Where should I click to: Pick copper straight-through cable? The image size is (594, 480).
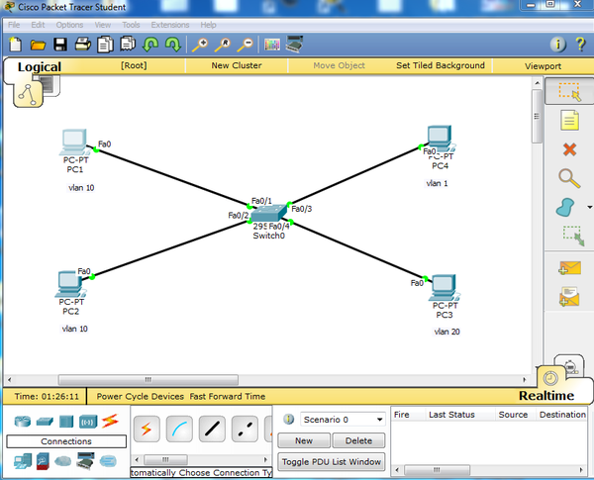point(212,429)
